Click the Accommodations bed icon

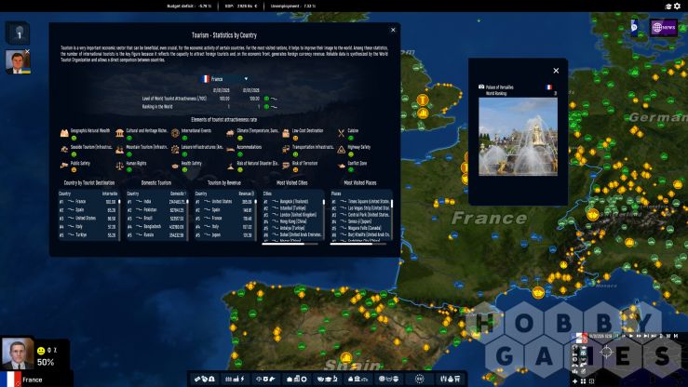[230, 150]
